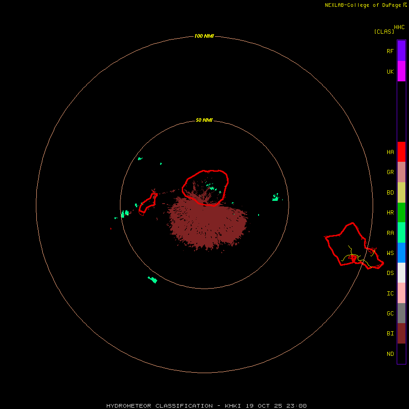
Task: Click the RA light green swatch
Action: point(401,233)
